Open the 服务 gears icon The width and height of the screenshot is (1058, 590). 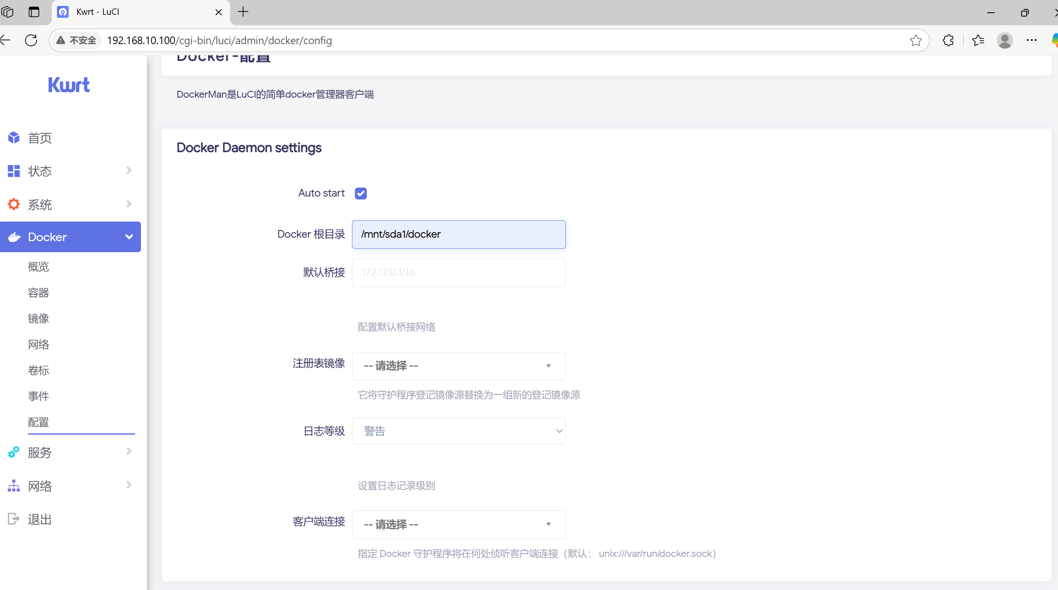pyautogui.click(x=13, y=452)
